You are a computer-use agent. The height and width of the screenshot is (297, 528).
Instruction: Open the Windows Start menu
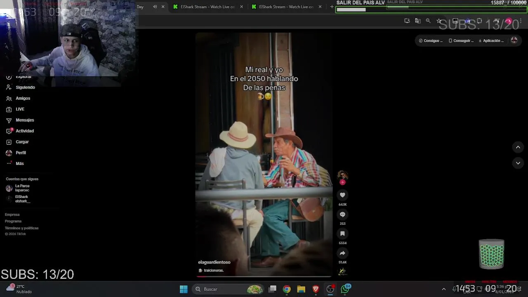coord(184,289)
